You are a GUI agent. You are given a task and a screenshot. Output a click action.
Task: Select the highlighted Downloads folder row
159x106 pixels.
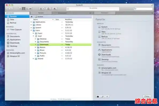[x=61, y=44]
